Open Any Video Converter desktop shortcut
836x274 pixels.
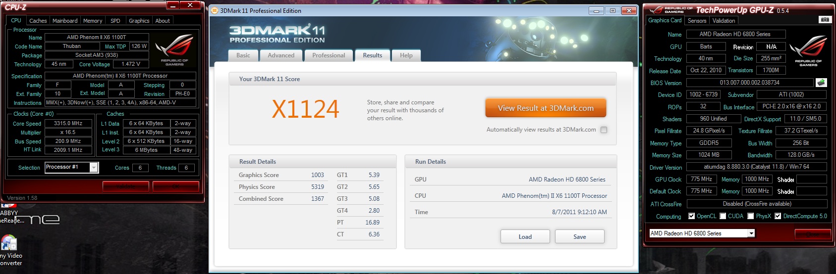pyautogui.click(x=9, y=251)
